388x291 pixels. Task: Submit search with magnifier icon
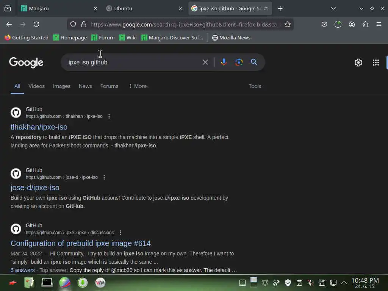[254, 62]
